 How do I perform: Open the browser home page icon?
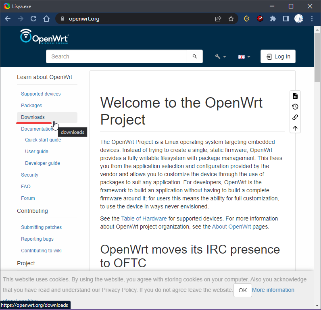46,19
